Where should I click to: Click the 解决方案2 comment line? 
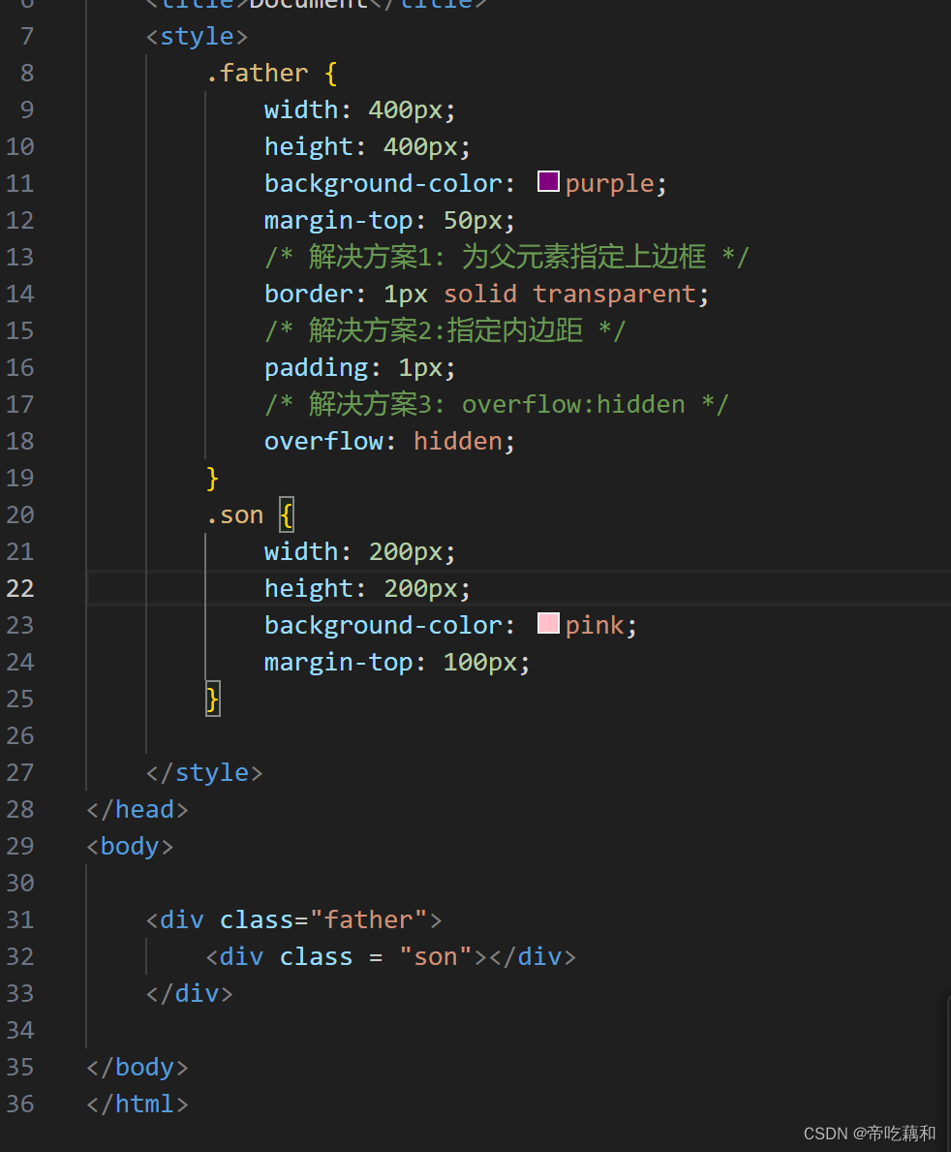pos(445,330)
